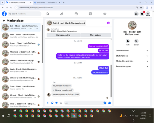Open Victoria conversation in chat list
Screen dimensions: 154x123
point(21,96)
